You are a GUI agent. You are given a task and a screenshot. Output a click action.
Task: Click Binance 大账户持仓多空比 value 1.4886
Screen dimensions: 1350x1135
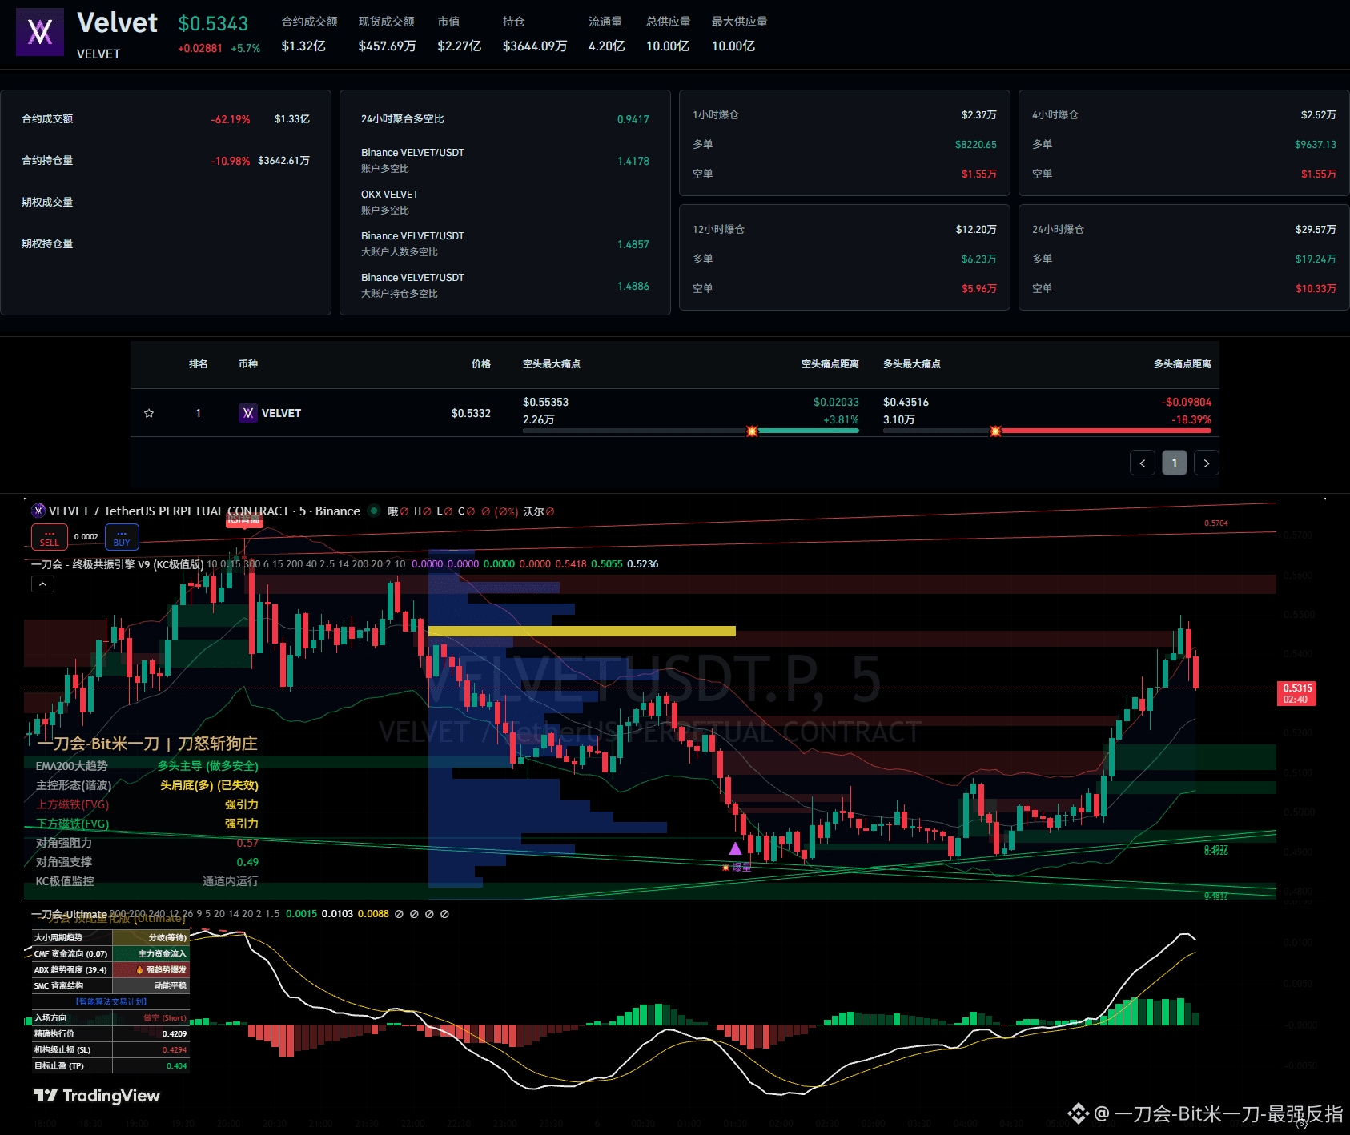tap(633, 286)
